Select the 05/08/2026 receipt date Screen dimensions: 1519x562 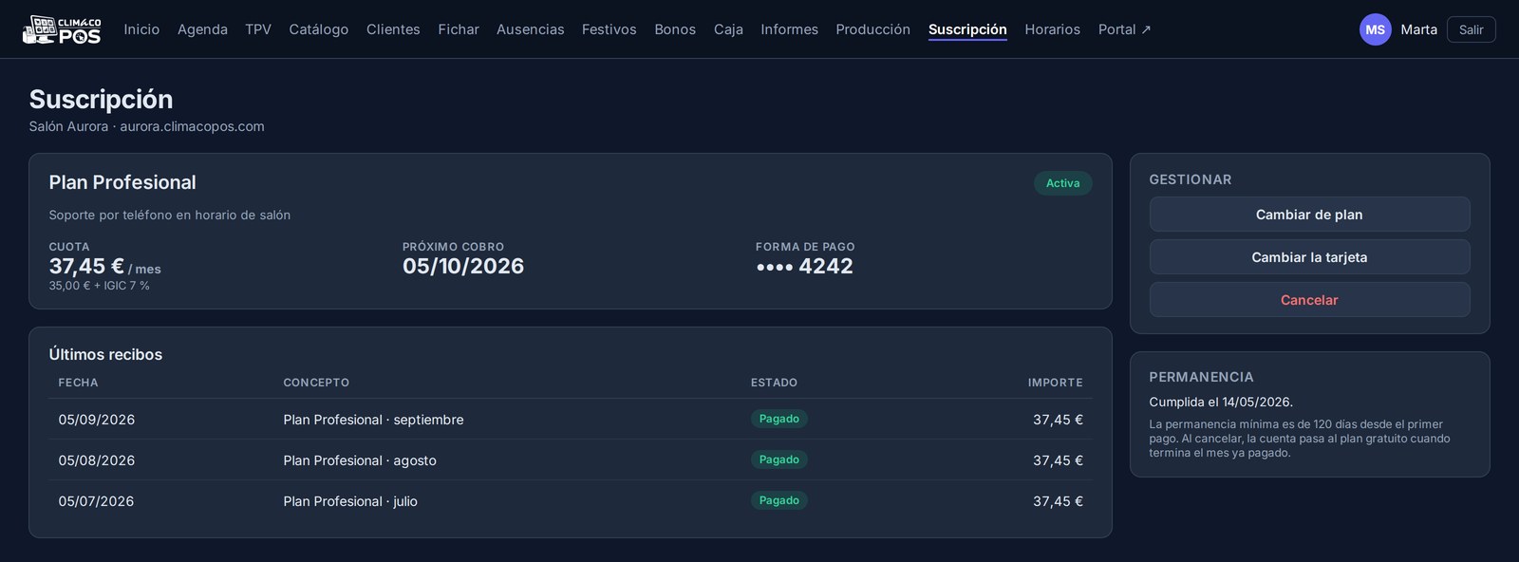(x=97, y=460)
